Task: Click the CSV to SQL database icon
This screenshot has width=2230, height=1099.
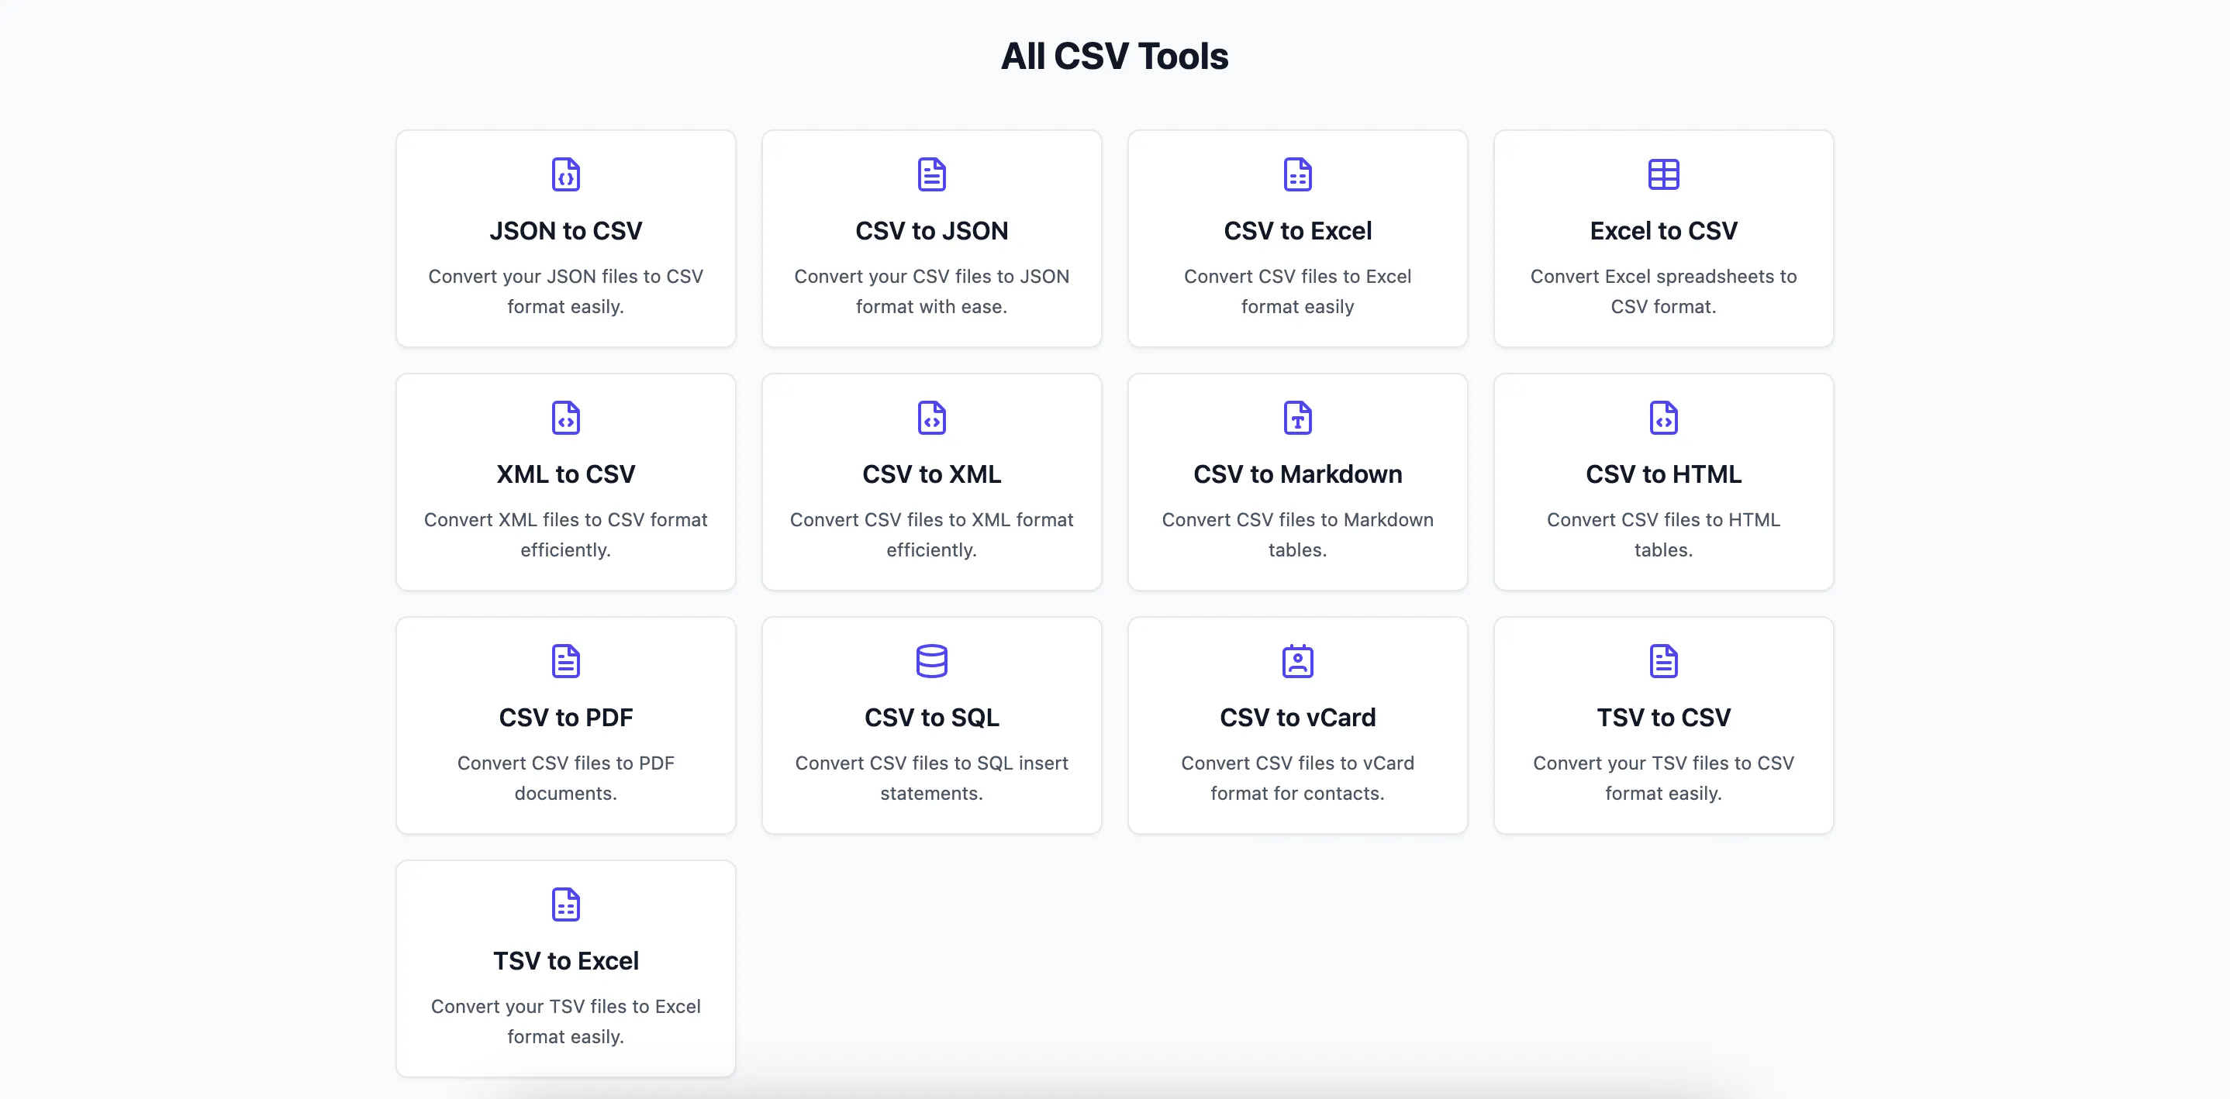Action: [x=931, y=661]
